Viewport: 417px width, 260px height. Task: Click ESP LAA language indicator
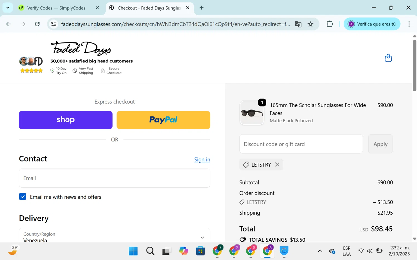pos(347,251)
